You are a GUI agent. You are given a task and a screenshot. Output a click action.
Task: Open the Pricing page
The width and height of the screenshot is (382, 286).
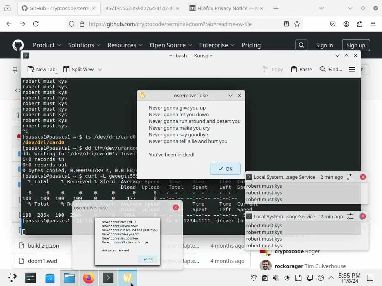pyautogui.click(x=251, y=45)
